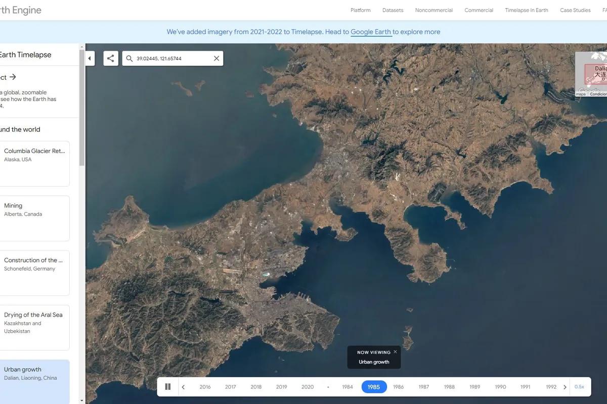
Task: Open the Noncommercial page
Action: pyautogui.click(x=434, y=10)
